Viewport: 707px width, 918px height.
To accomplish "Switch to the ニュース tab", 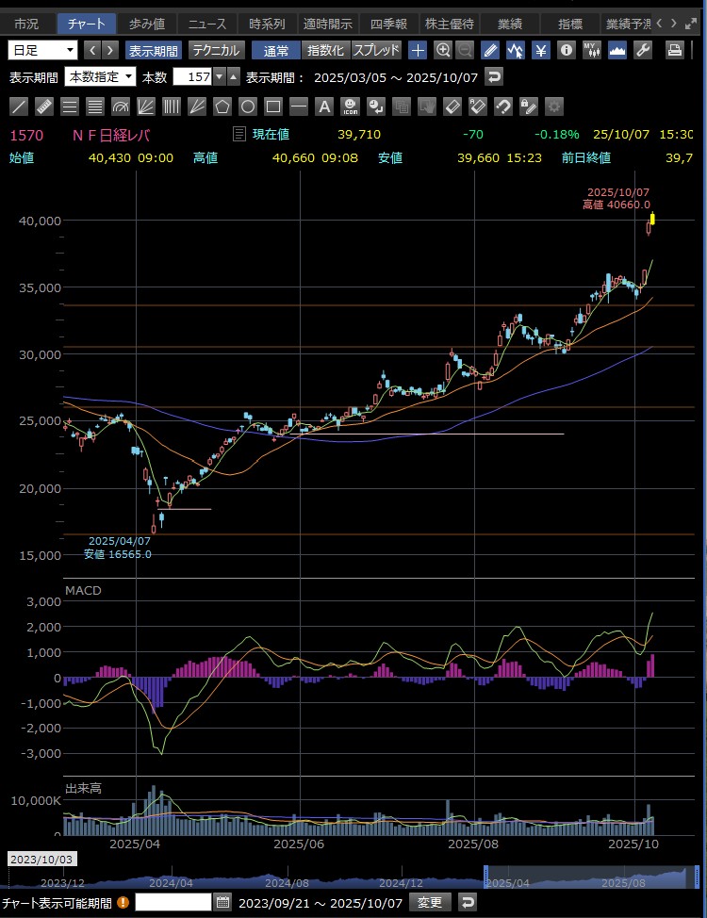I will (x=206, y=24).
